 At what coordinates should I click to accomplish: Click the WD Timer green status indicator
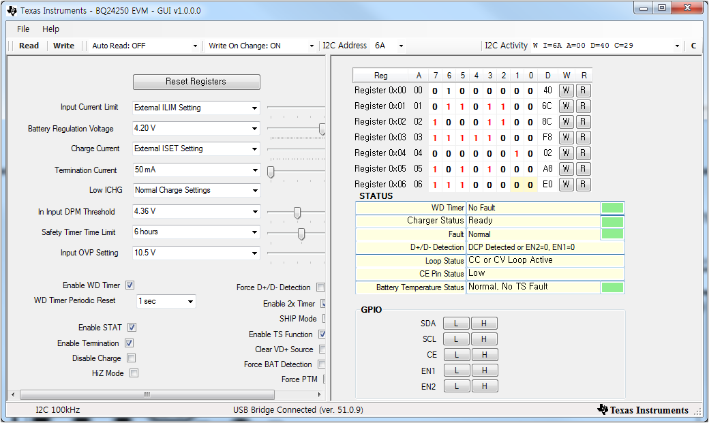pyautogui.click(x=612, y=208)
